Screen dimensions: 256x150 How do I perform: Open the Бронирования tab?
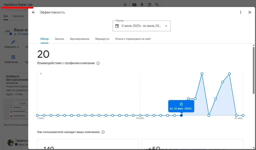(79, 39)
